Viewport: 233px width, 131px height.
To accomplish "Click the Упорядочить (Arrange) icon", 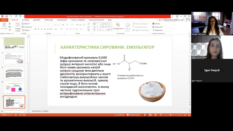I will click(x=118, y=25).
